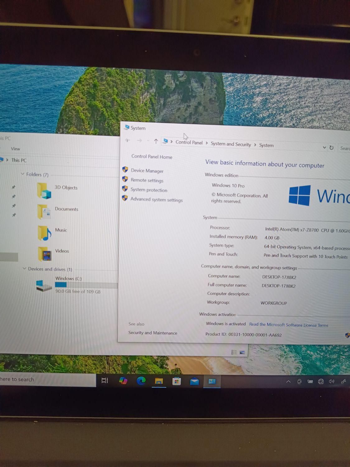The image size is (350, 467).
Task: Click the Device Manager shield icon
Action: tap(125, 169)
